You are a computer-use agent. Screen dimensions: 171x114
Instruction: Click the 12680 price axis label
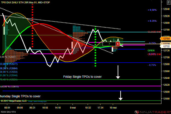tap(166, 64)
